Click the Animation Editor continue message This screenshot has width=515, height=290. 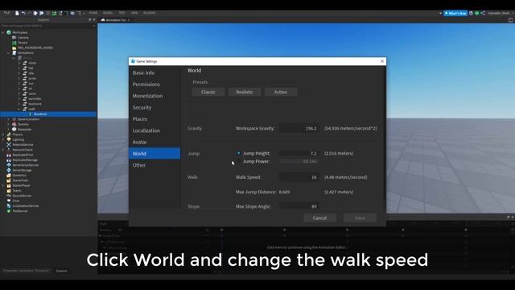point(306,247)
